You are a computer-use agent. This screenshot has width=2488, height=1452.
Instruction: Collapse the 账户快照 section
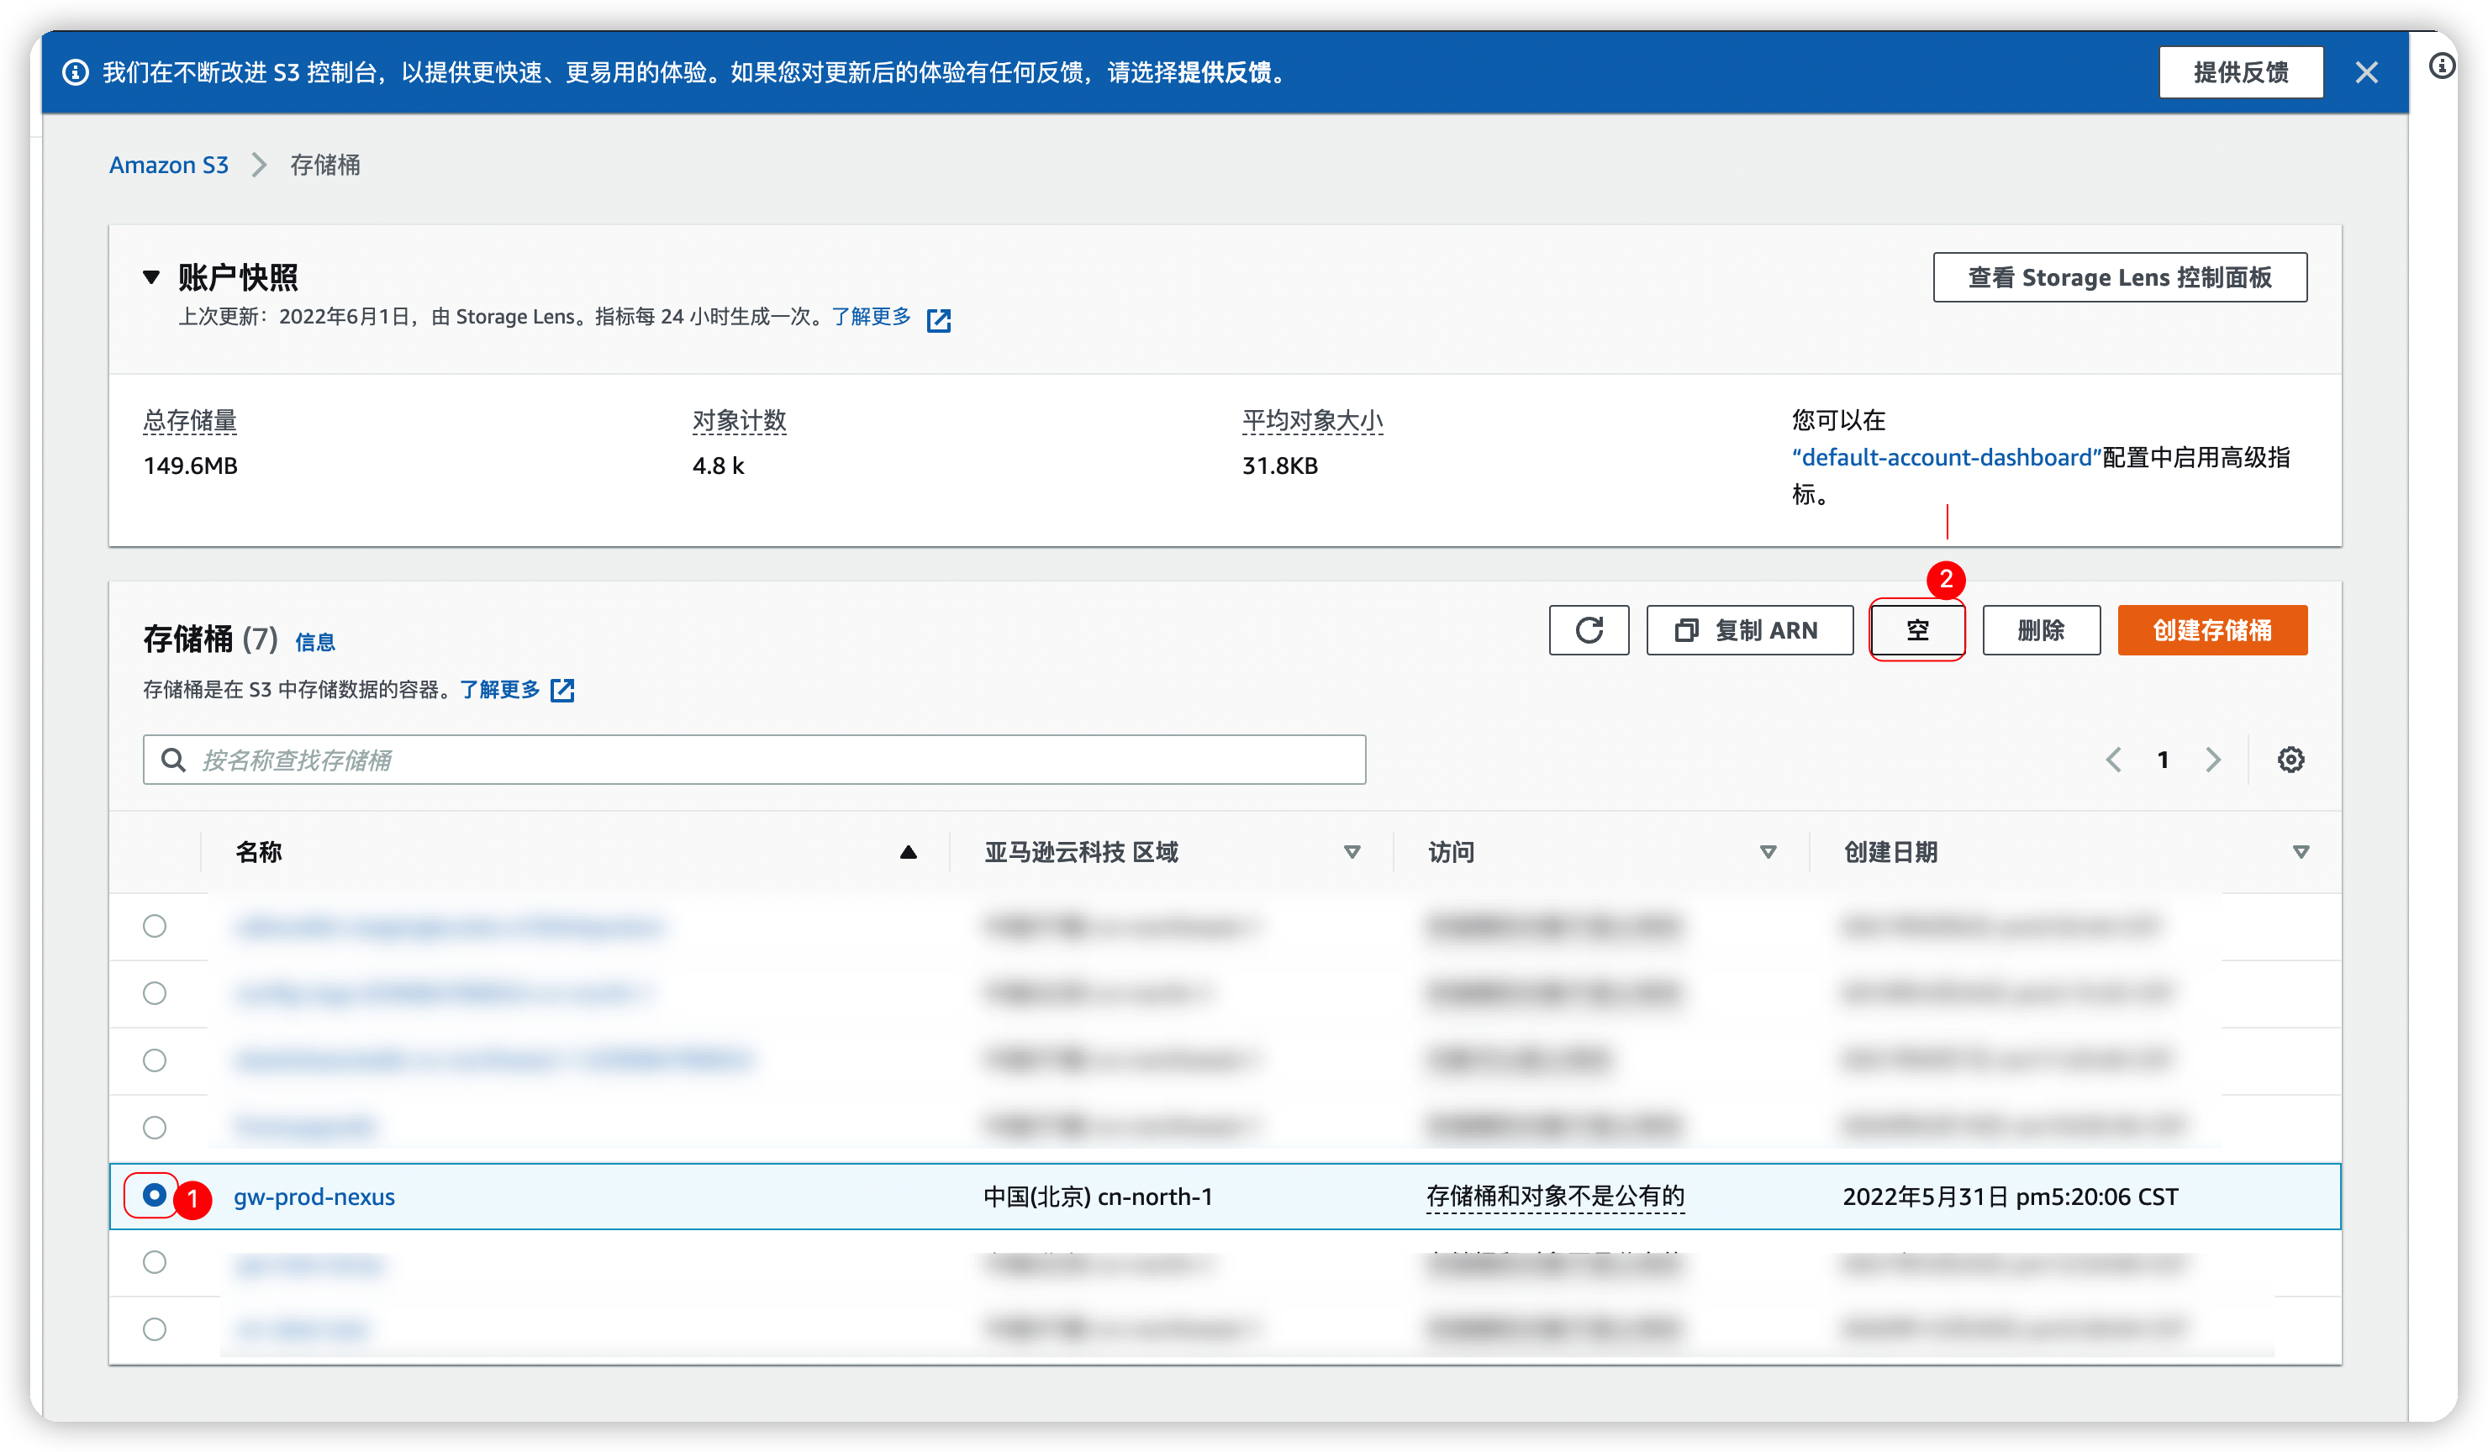(x=151, y=277)
